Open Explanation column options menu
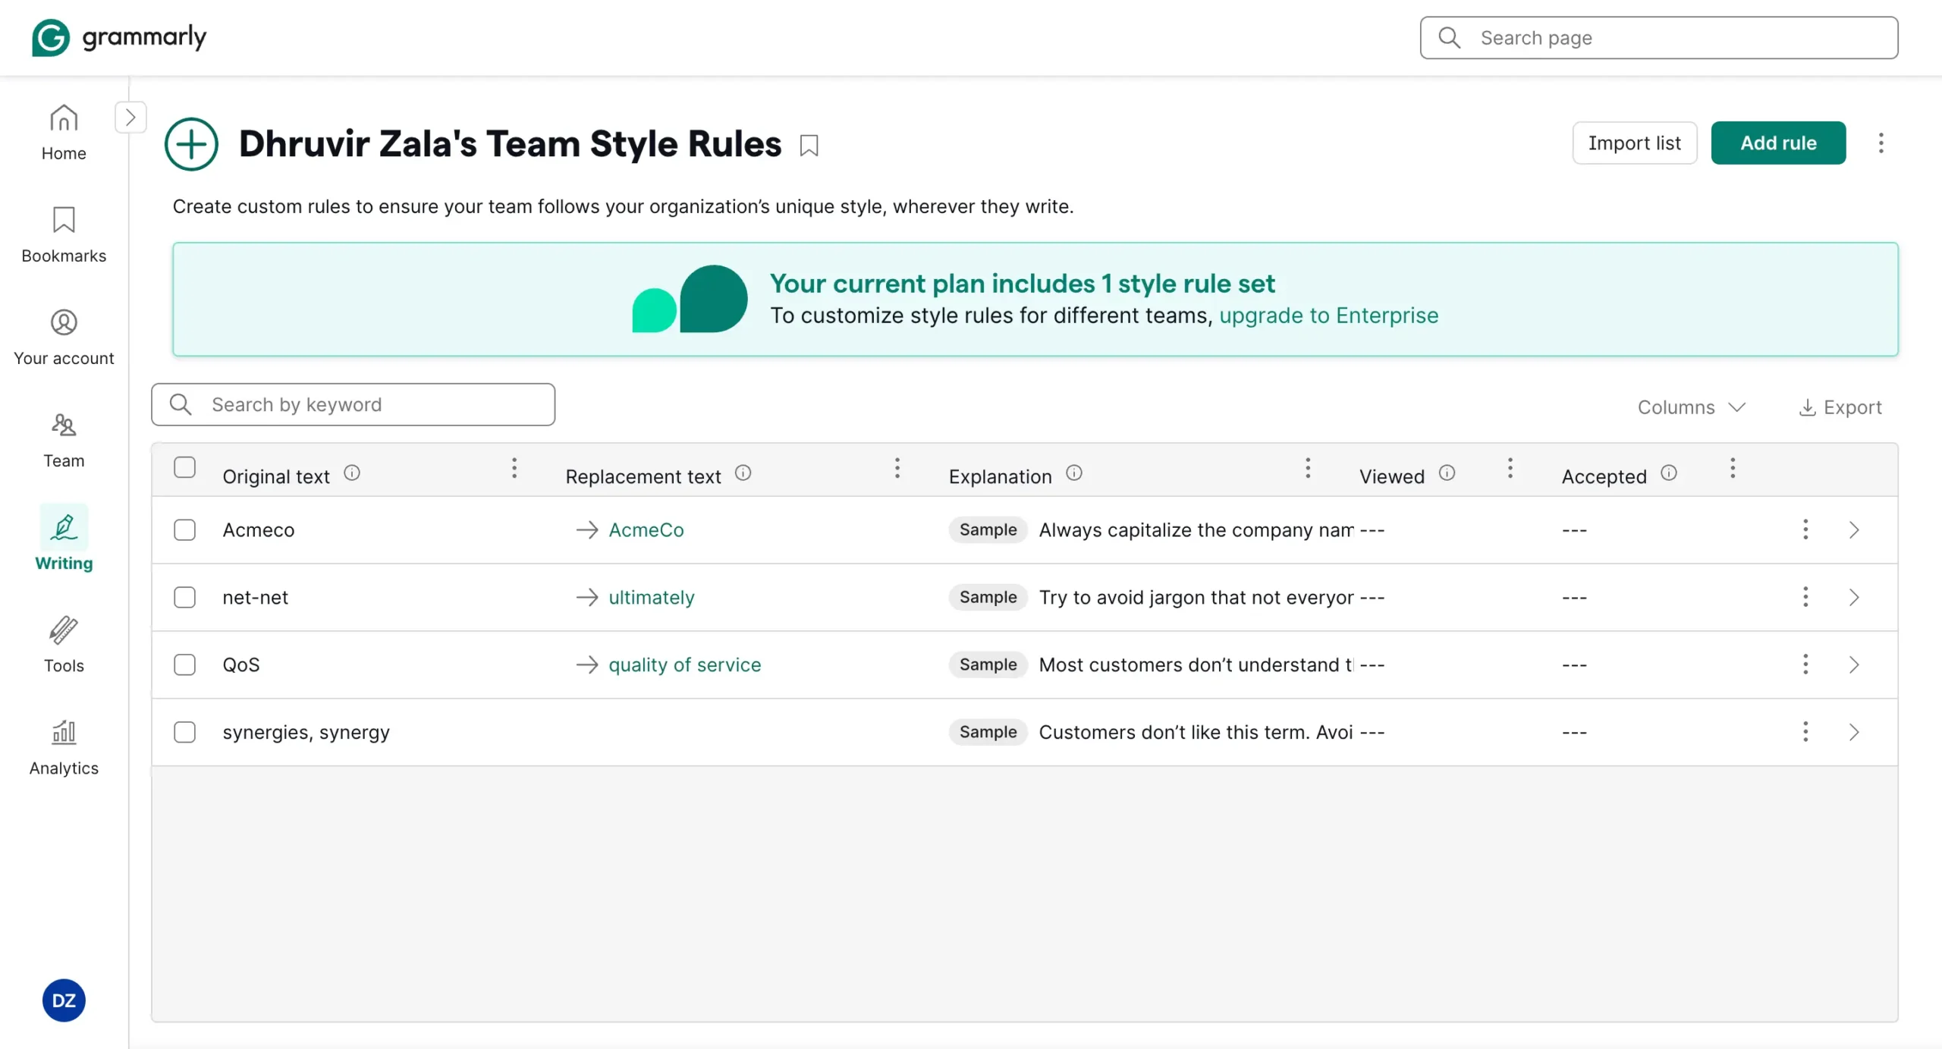This screenshot has width=1942, height=1049. pos(1308,468)
